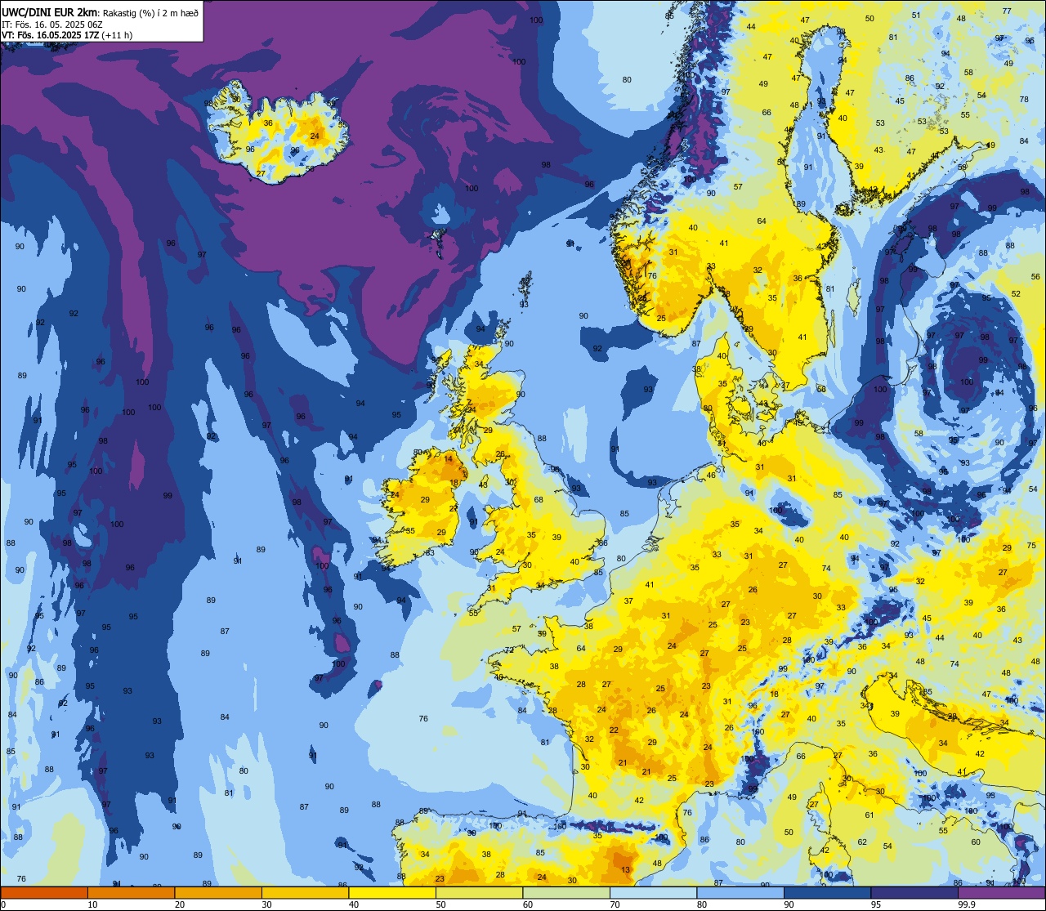
Task: Select the 90–95% dark blue legend swatch
Action: coord(827,893)
